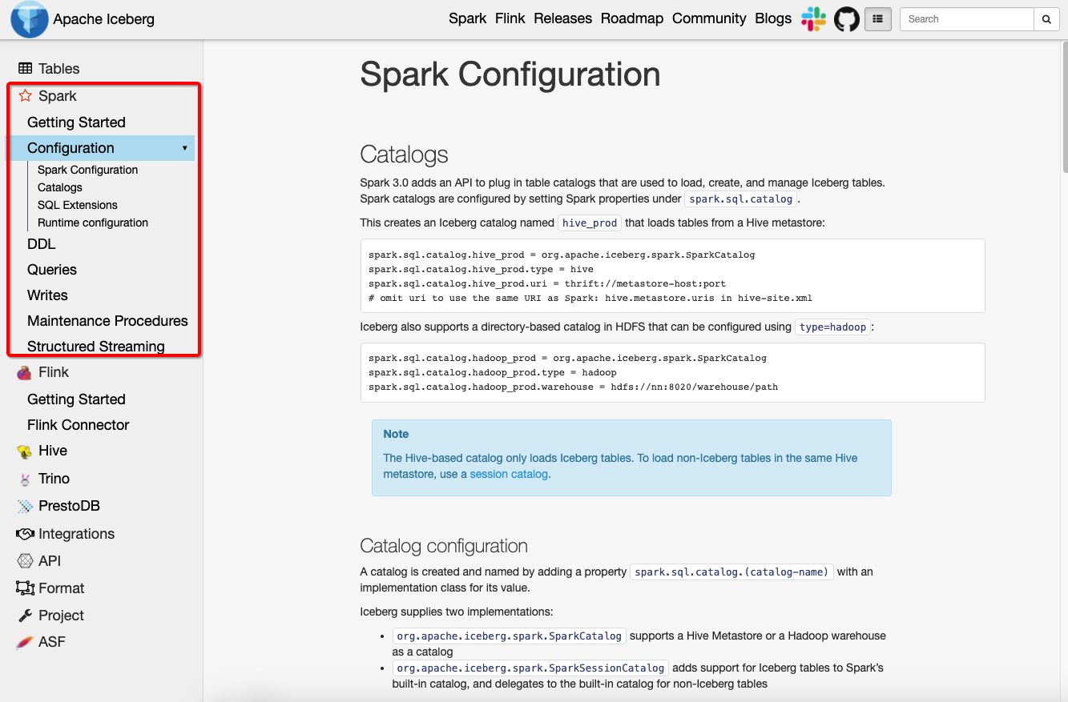This screenshot has width=1068, height=702.
Task: Click the Spark star icon in sidebar
Action: [x=25, y=96]
